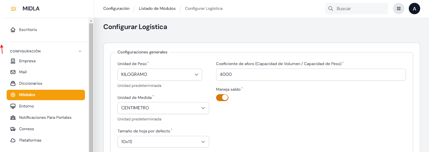Click the Correos truck icon
This screenshot has width=429, height=152.
pyautogui.click(x=13, y=129)
